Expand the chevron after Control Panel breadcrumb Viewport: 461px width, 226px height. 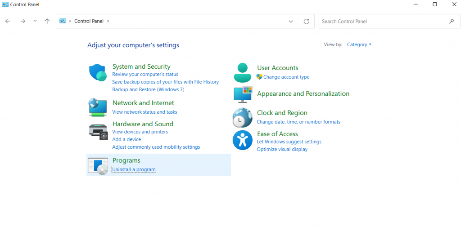pyautogui.click(x=108, y=21)
